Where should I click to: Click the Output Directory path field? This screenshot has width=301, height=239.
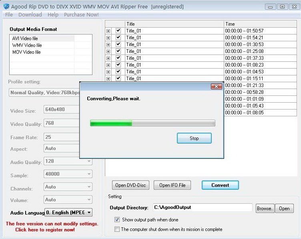203,207
